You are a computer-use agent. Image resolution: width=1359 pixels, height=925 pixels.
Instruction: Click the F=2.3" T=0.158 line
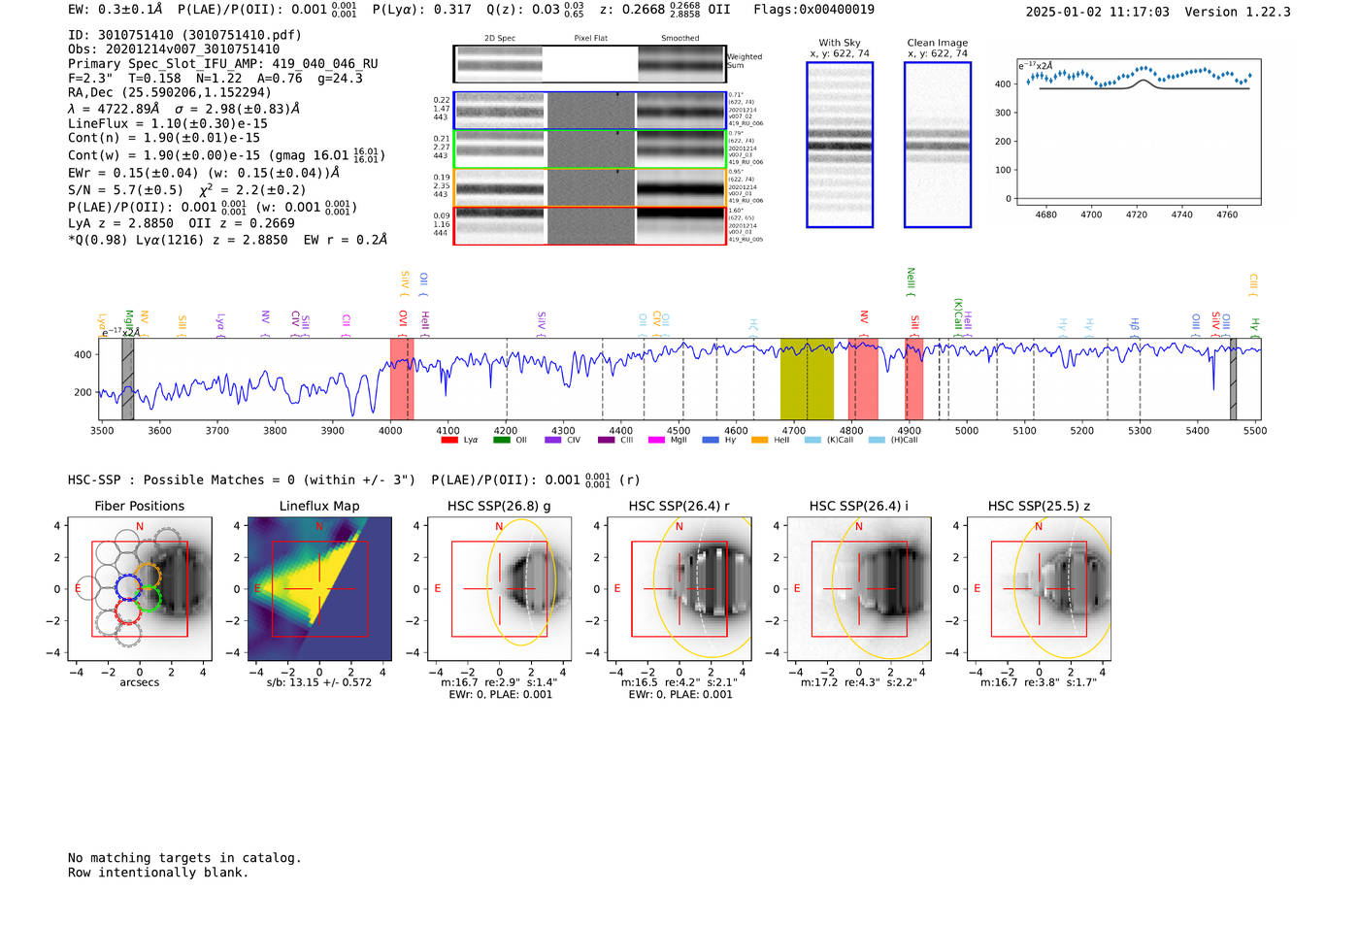215,78
